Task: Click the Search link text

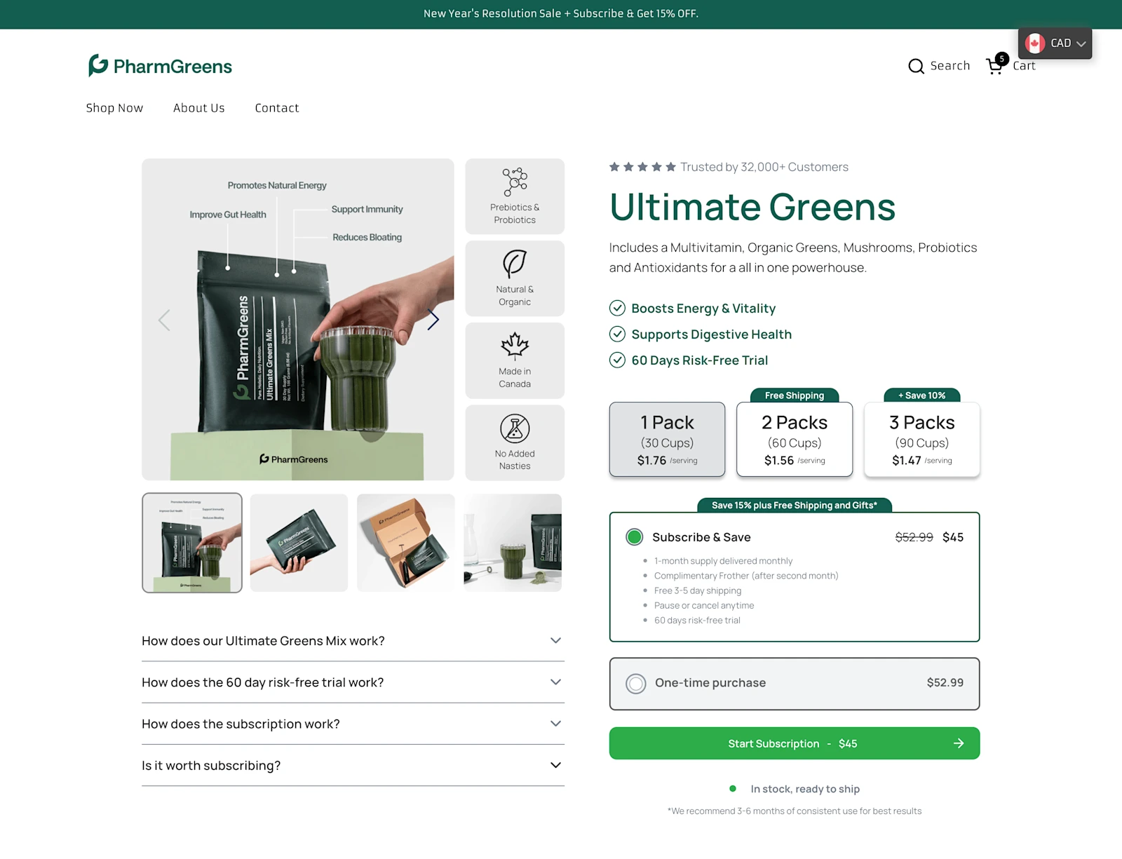Action: click(x=950, y=66)
